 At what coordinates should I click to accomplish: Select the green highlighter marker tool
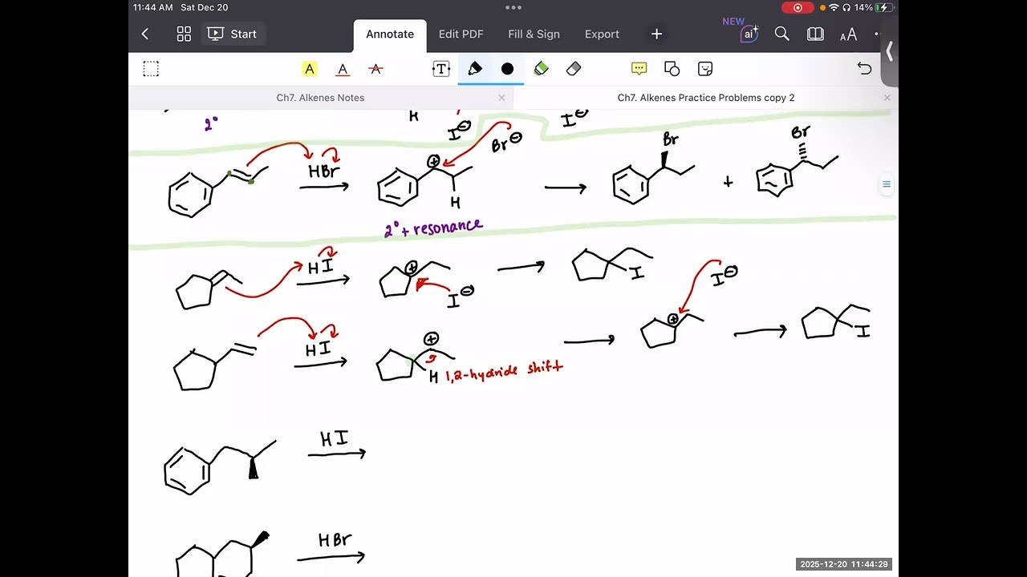pos(541,69)
